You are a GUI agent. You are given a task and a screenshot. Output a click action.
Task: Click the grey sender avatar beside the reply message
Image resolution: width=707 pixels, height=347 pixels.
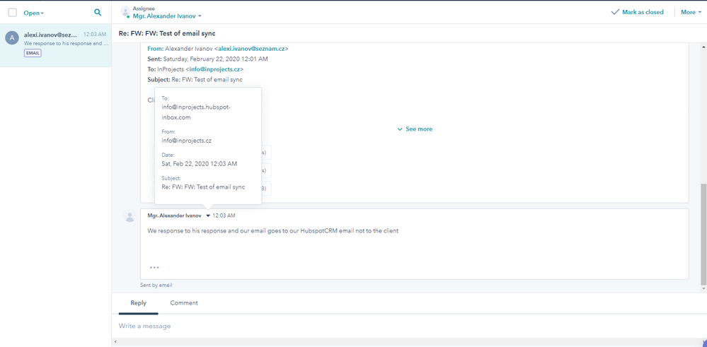tap(130, 216)
